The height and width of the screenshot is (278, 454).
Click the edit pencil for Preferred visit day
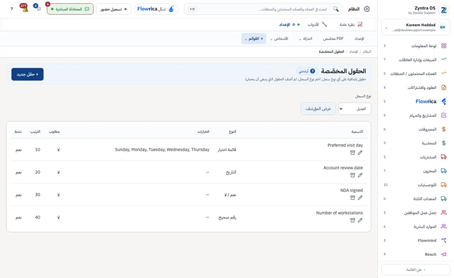pos(360,153)
